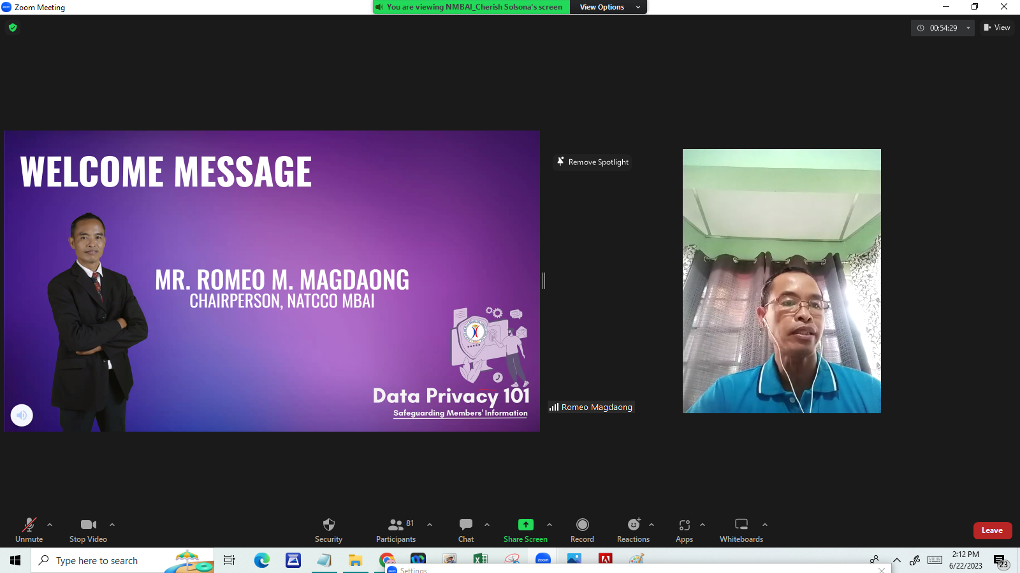Viewport: 1020px width, 573px height.
Task: Unmute the microphone
Action: pyautogui.click(x=29, y=530)
